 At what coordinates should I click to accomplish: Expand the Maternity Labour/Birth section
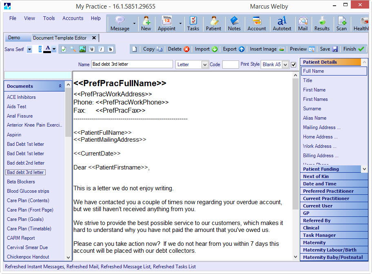click(x=334, y=250)
